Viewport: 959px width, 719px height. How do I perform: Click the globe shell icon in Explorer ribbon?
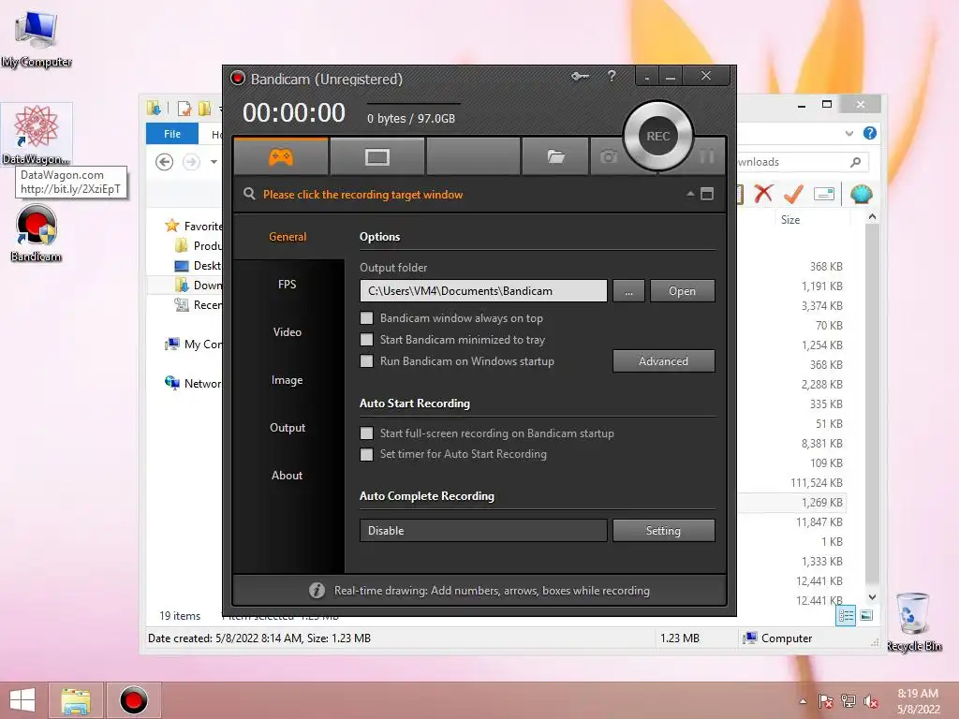click(x=862, y=194)
